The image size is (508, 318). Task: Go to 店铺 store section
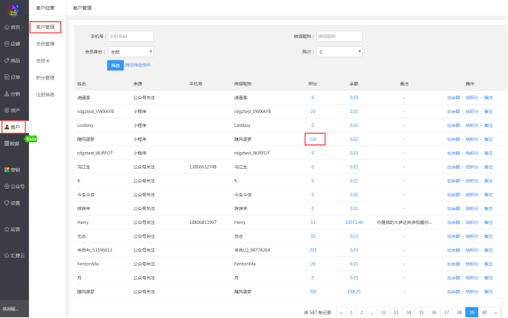tap(13, 44)
